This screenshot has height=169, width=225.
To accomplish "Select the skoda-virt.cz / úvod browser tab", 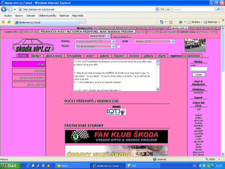I will (x=47, y=23).
